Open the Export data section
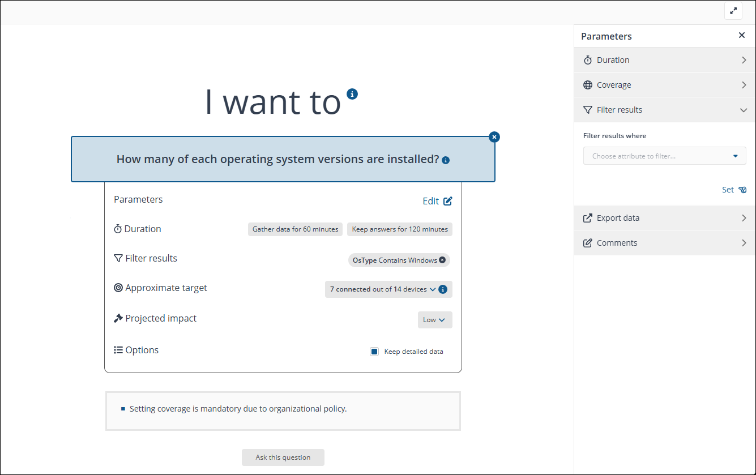Image resolution: width=756 pixels, height=475 pixels. tap(664, 218)
